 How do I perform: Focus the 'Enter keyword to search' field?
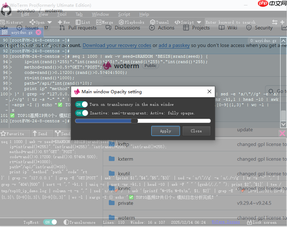click(237, 22)
